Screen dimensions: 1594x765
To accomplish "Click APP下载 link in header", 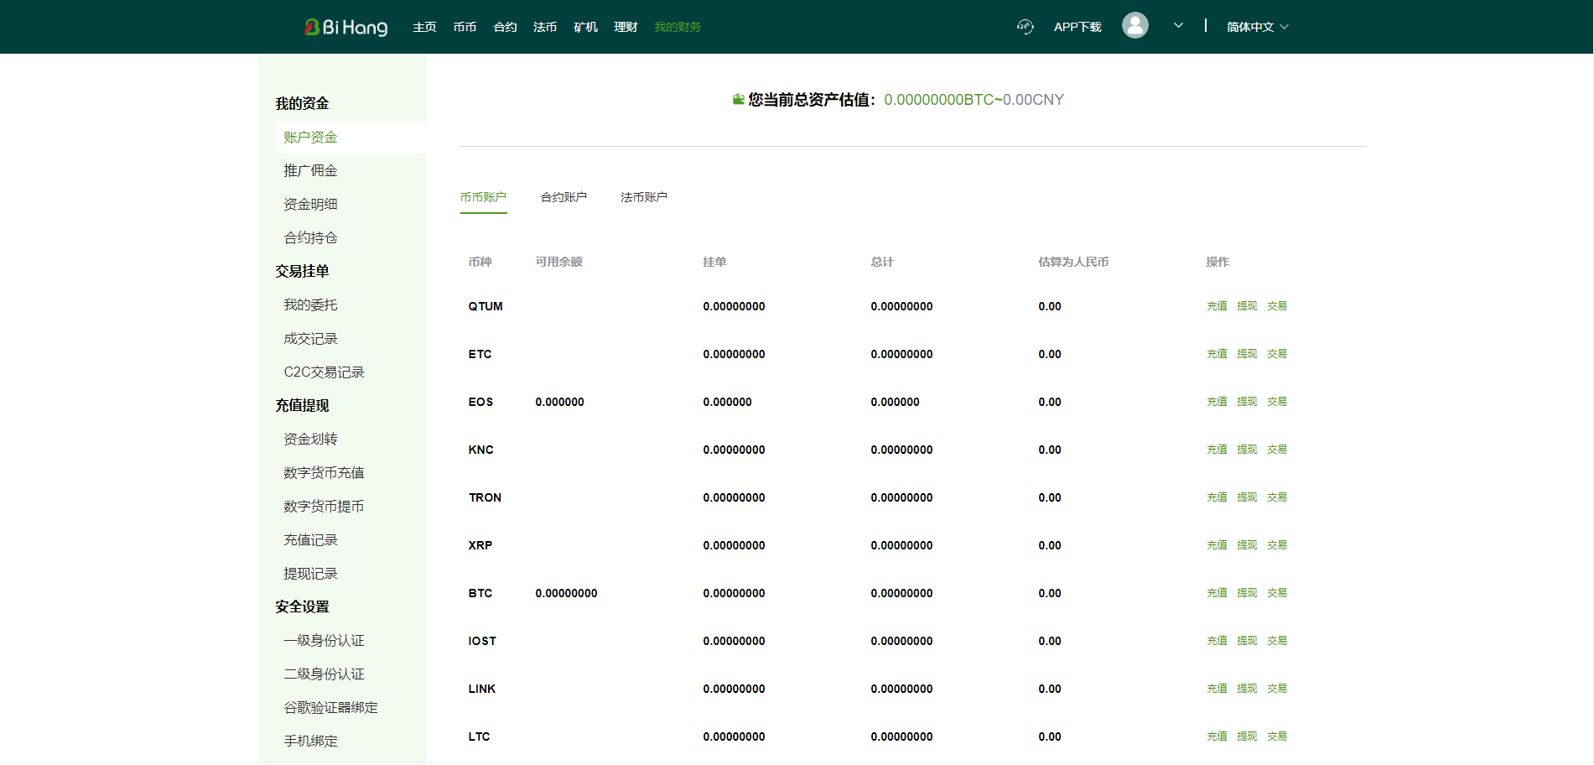I will tap(1077, 27).
